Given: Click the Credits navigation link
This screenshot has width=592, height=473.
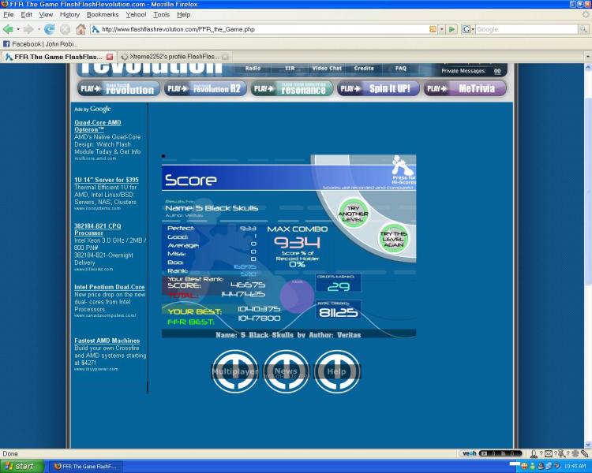Looking at the screenshot, I should coord(364,69).
